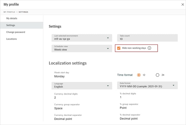186x125 pixels.
Task: Click the % group separator value Point
Action: 123,108
